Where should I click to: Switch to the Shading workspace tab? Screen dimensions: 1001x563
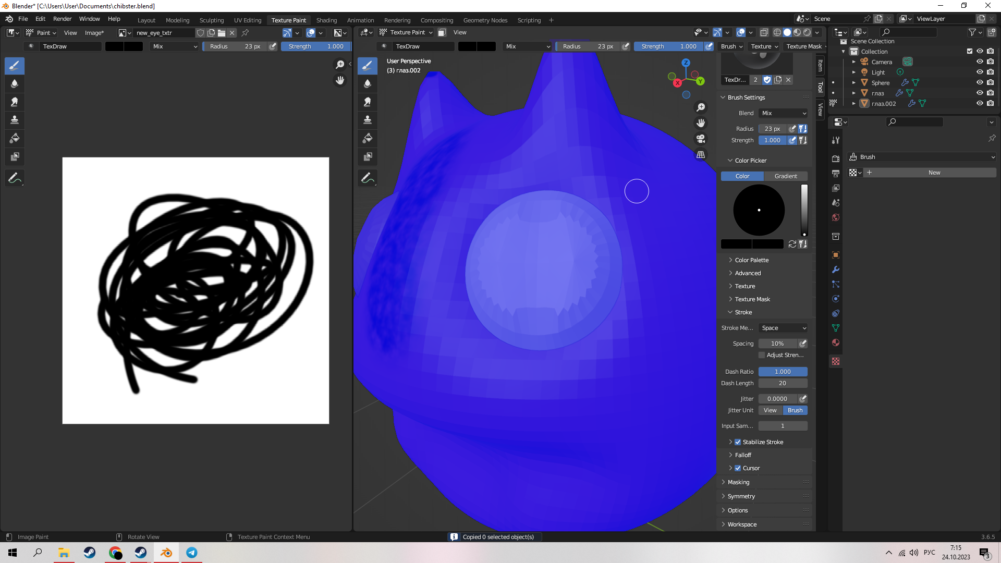tap(326, 20)
